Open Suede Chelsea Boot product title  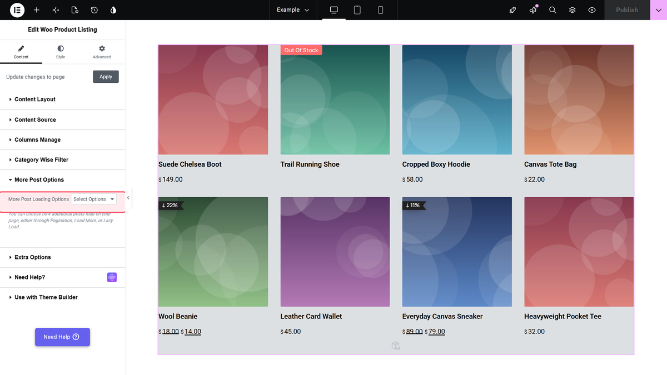click(190, 164)
